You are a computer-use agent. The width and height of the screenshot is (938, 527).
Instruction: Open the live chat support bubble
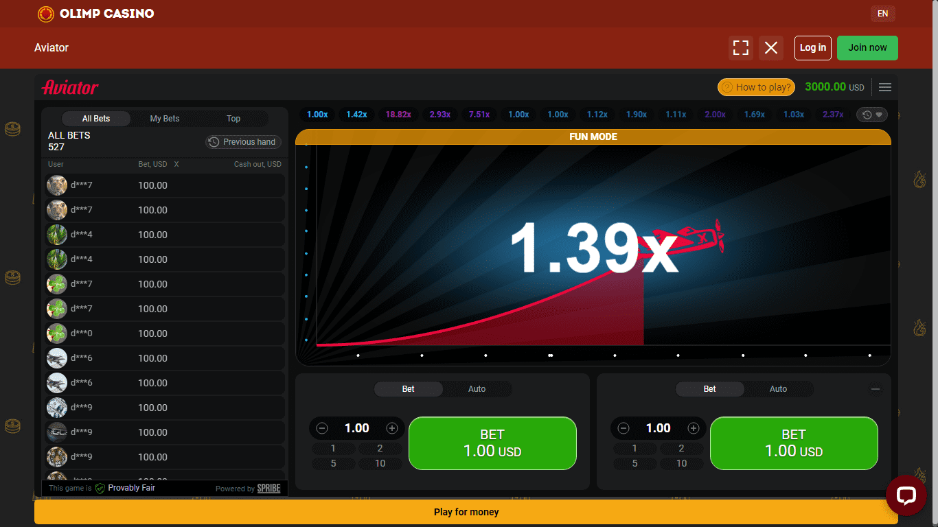click(906, 495)
